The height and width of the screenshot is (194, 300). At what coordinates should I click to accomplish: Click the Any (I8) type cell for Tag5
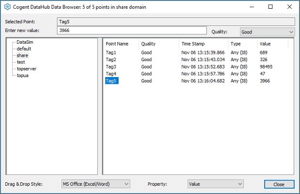(239, 81)
